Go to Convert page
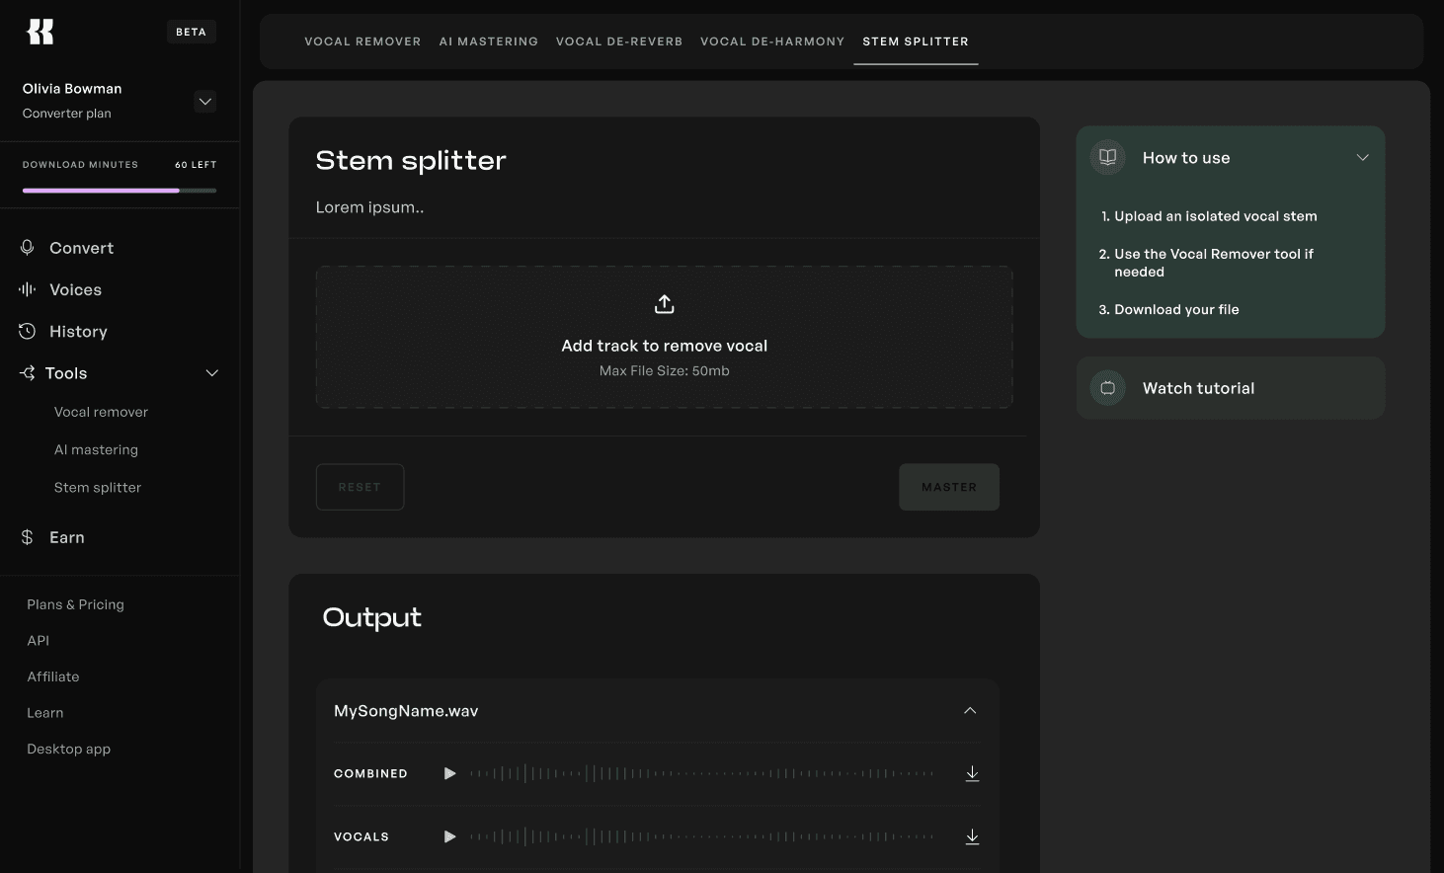1444x873 pixels. pyautogui.click(x=81, y=248)
